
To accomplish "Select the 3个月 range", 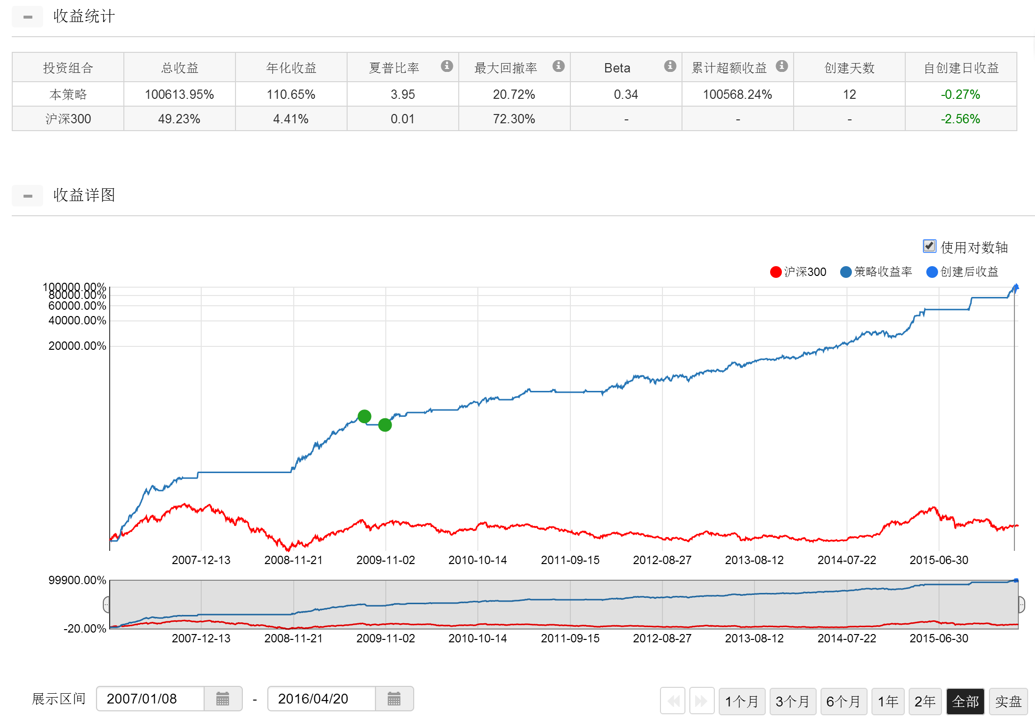I will (793, 702).
